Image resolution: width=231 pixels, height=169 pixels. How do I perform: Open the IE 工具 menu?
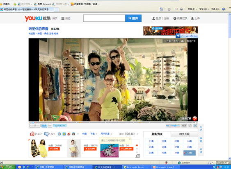(216, 9)
